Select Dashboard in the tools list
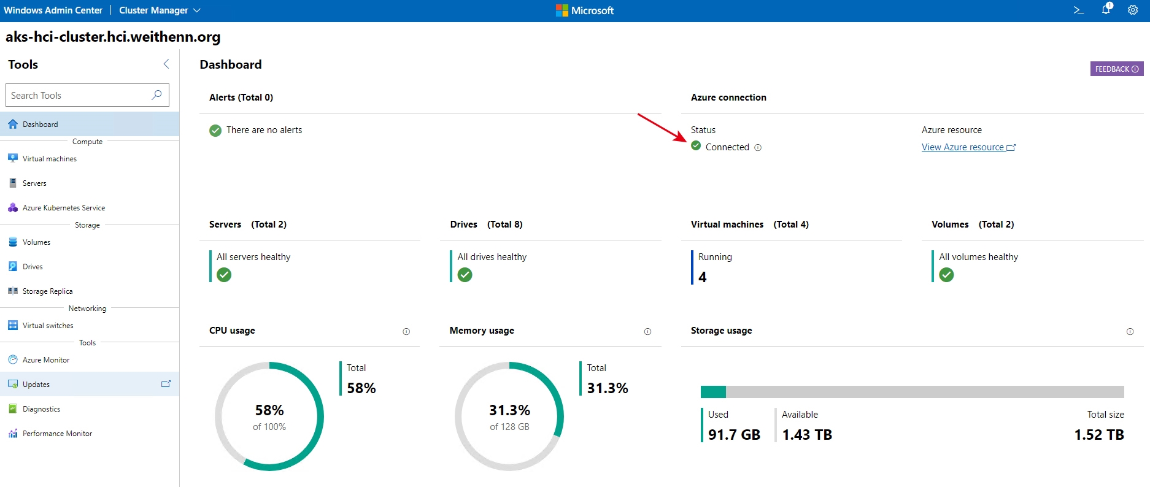 tap(90, 124)
